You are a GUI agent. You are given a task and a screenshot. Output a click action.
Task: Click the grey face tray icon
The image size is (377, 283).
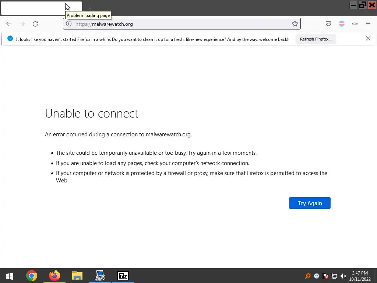pyautogui.click(x=317, y=276)
